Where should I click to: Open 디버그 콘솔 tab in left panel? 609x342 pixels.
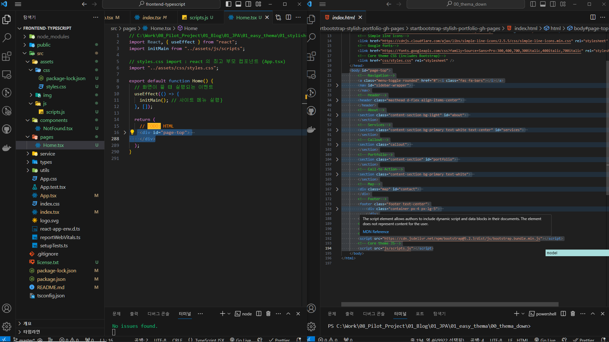tap(158, 313)
